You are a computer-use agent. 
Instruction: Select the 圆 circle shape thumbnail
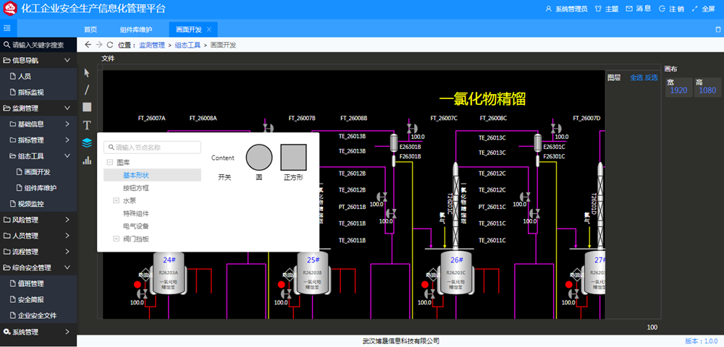(259, 157)
